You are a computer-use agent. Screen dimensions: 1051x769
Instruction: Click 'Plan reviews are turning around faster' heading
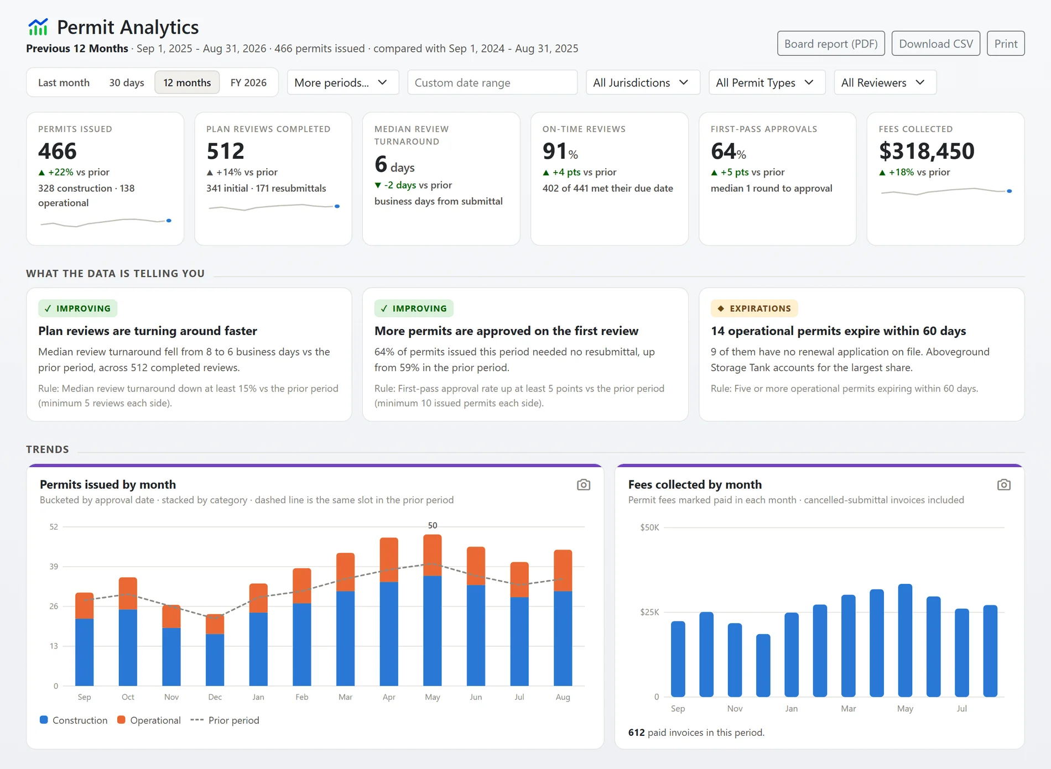click(x=148, y=331)
